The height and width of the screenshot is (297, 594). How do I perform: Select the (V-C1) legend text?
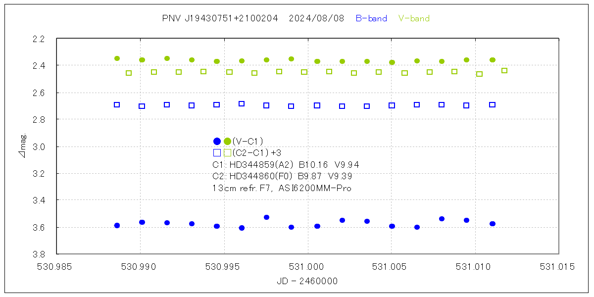tap(247, 142)
